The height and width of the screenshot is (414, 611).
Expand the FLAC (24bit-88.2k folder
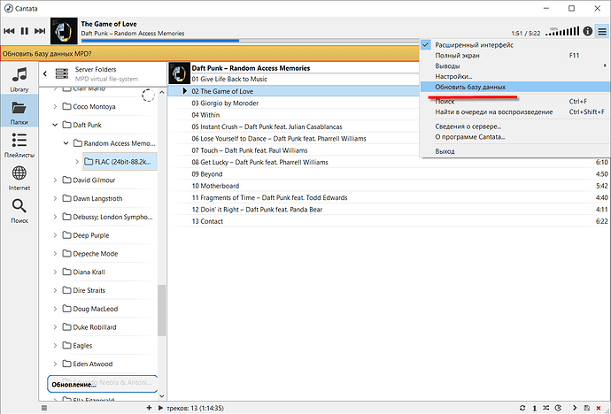77,162
